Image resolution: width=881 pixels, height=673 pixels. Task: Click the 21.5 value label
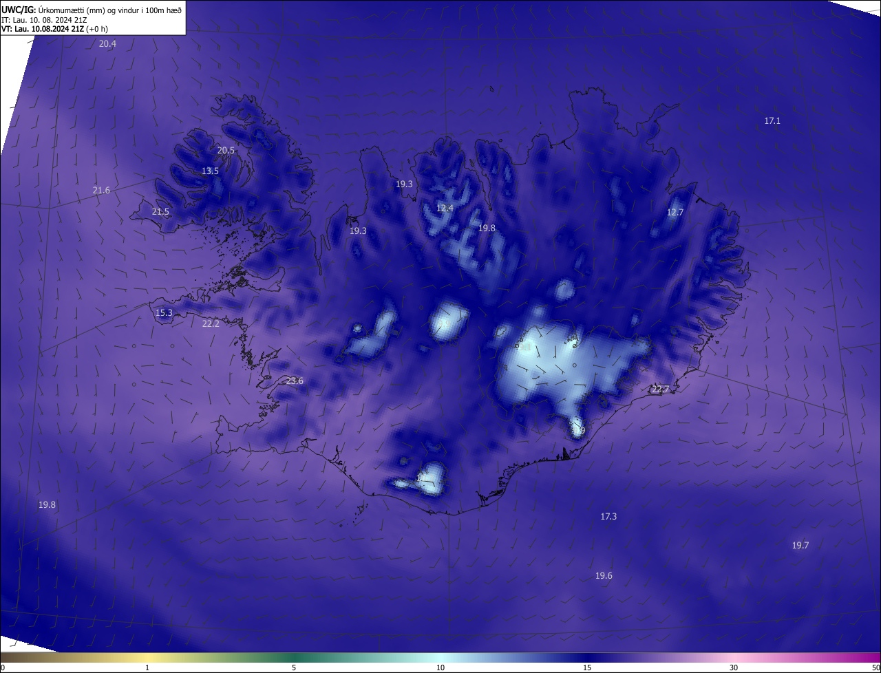(x=160, y=211)
